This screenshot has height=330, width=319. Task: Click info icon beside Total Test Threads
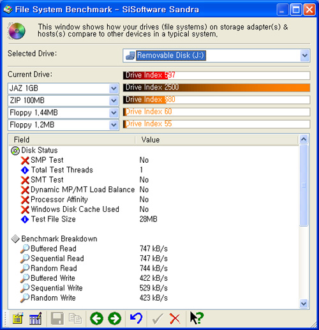click(25, 170)
